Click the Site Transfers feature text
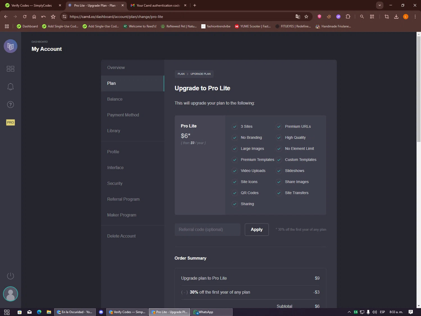 click(297, 193)
